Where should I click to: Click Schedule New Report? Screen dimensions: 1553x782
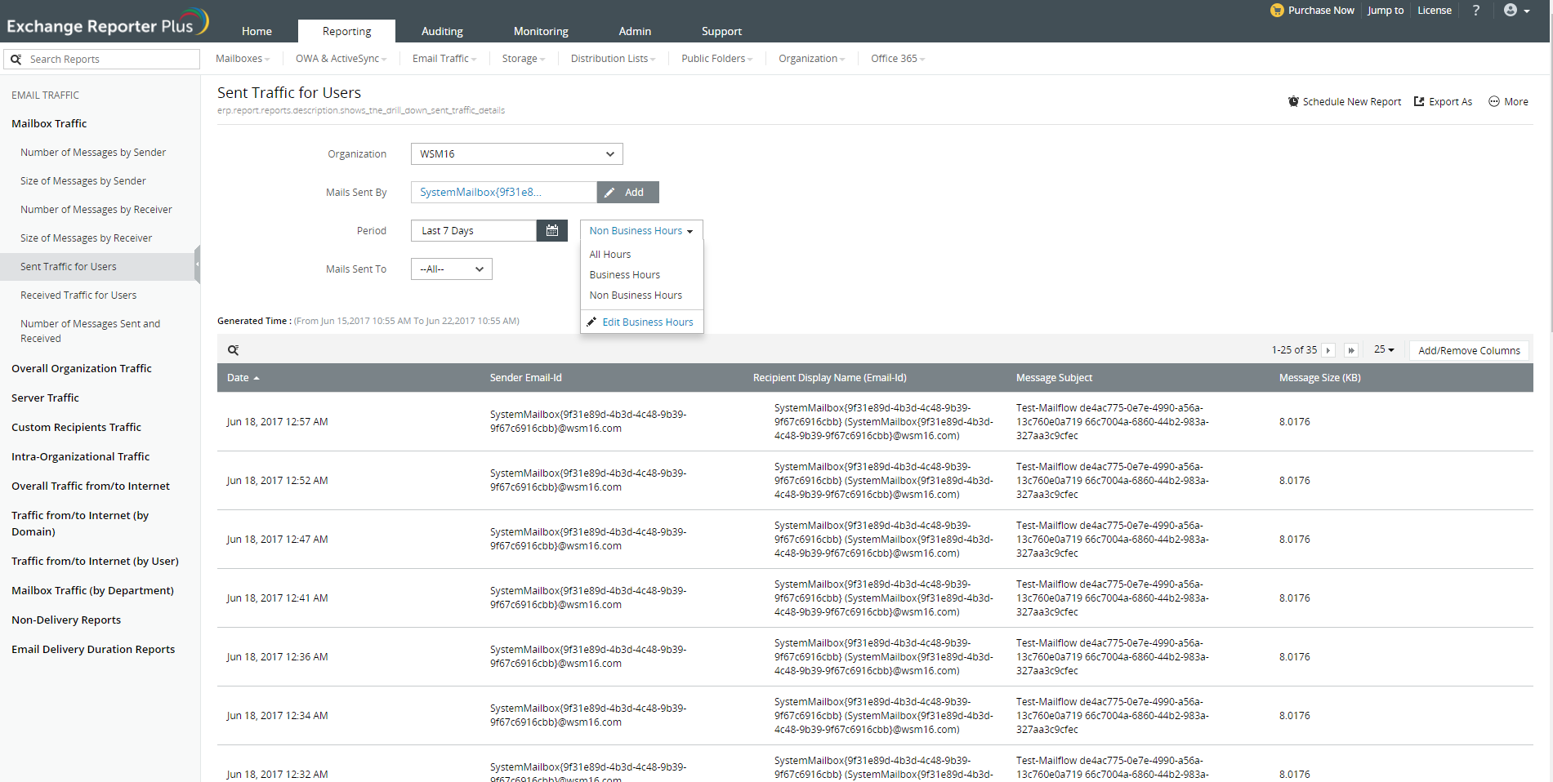(x=1344, y=102)
